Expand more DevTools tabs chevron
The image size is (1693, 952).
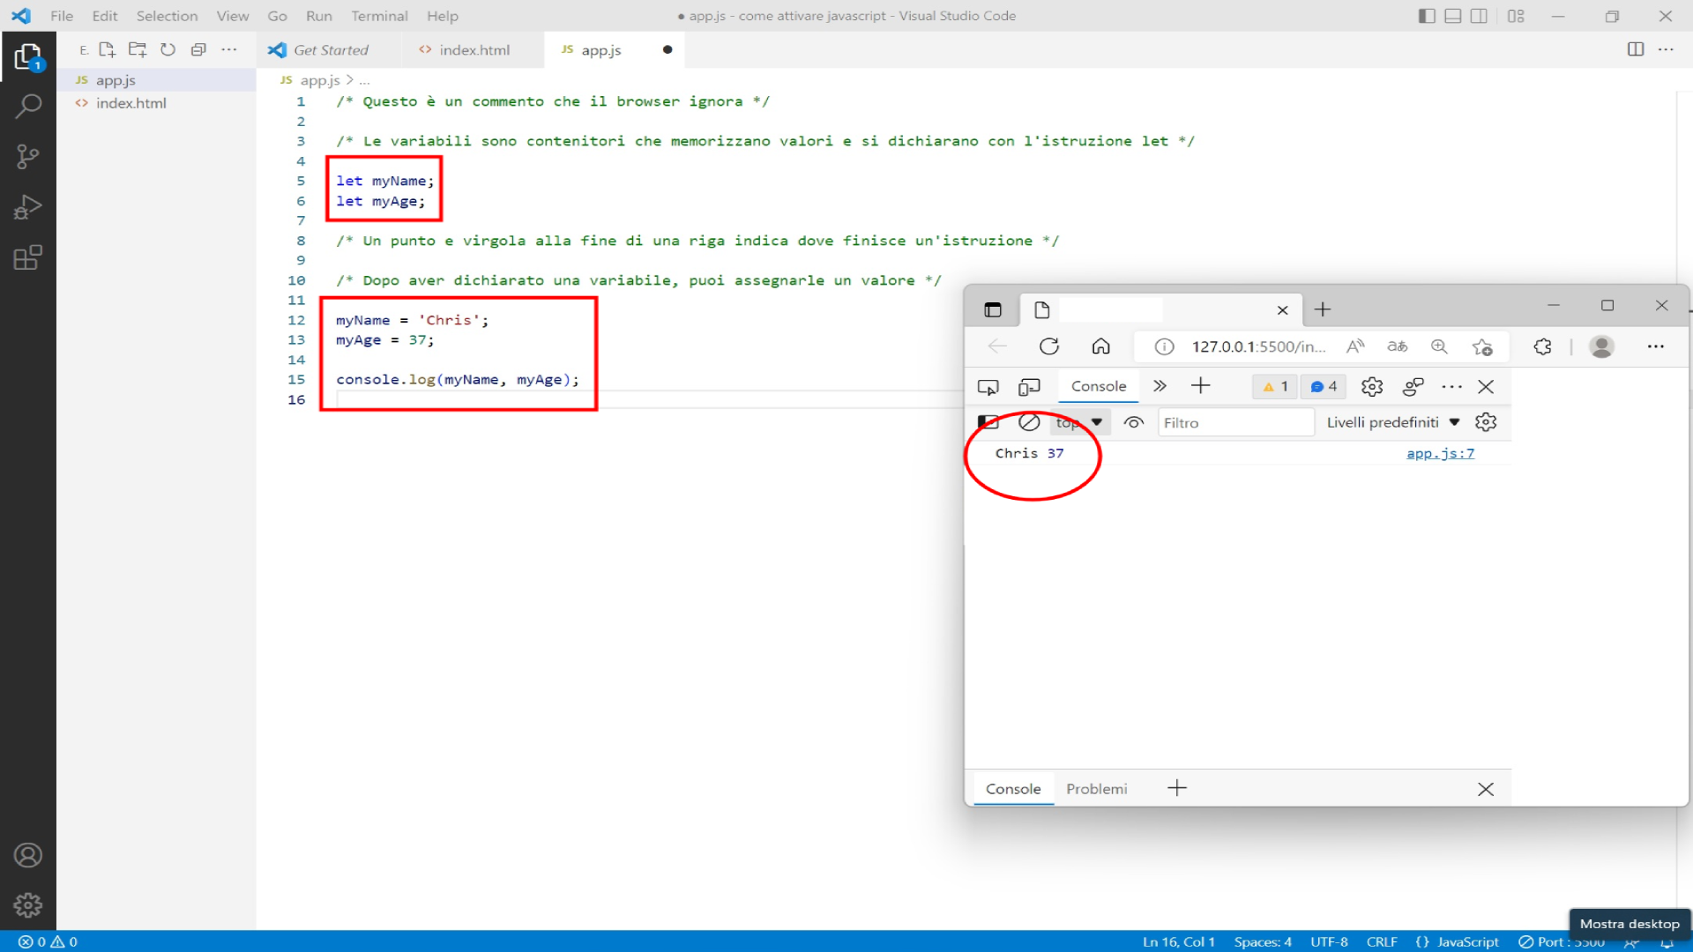(1160, 386)
